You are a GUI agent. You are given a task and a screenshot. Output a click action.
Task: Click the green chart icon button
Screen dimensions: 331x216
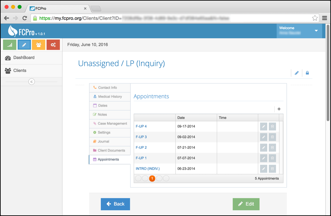(9, 45)
